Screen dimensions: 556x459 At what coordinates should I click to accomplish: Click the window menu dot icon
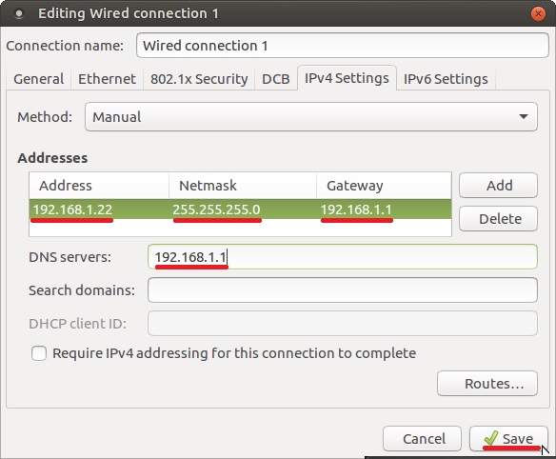pos(19,14)
